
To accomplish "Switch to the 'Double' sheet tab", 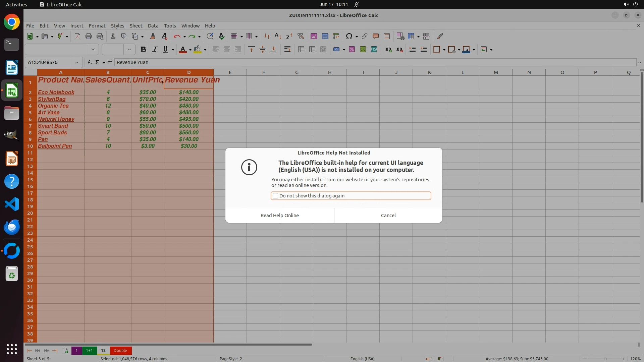I will [120, 351].
